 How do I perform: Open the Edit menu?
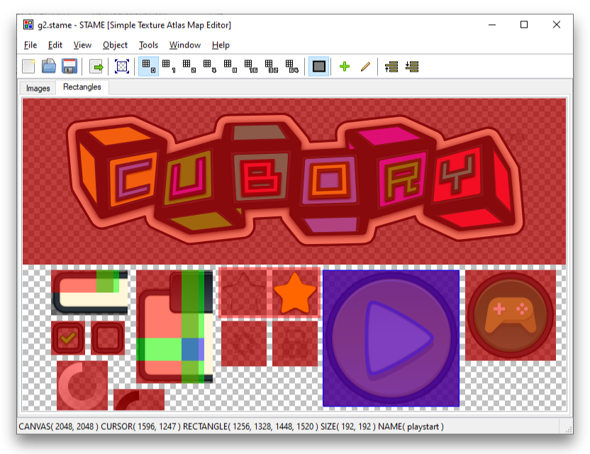point(55,45)
